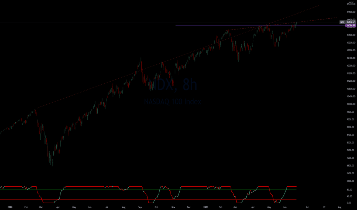Click the 2020 label on the time axis
Image resolution: width=357 pixels, height=210 pixels.
10,207
